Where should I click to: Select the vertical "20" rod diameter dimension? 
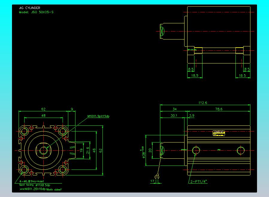[150, 150]
